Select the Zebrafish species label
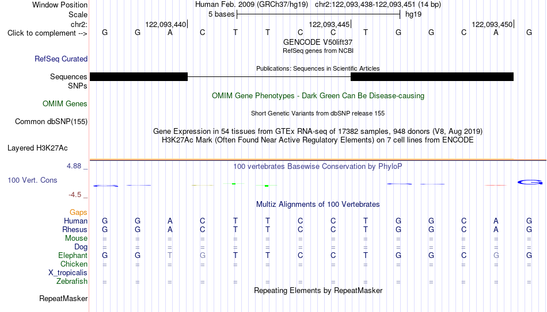 point(72,282)
